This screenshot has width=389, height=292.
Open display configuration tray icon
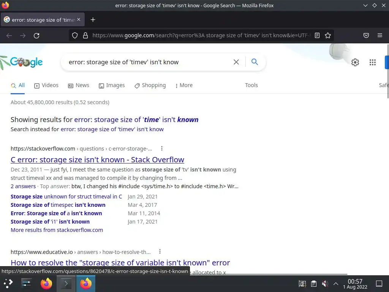coord(302,284)
